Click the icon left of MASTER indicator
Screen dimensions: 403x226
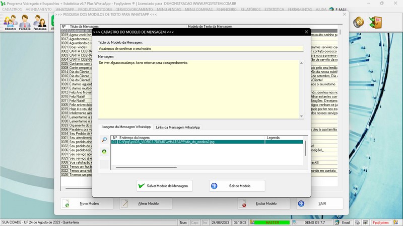pos(252,222)
